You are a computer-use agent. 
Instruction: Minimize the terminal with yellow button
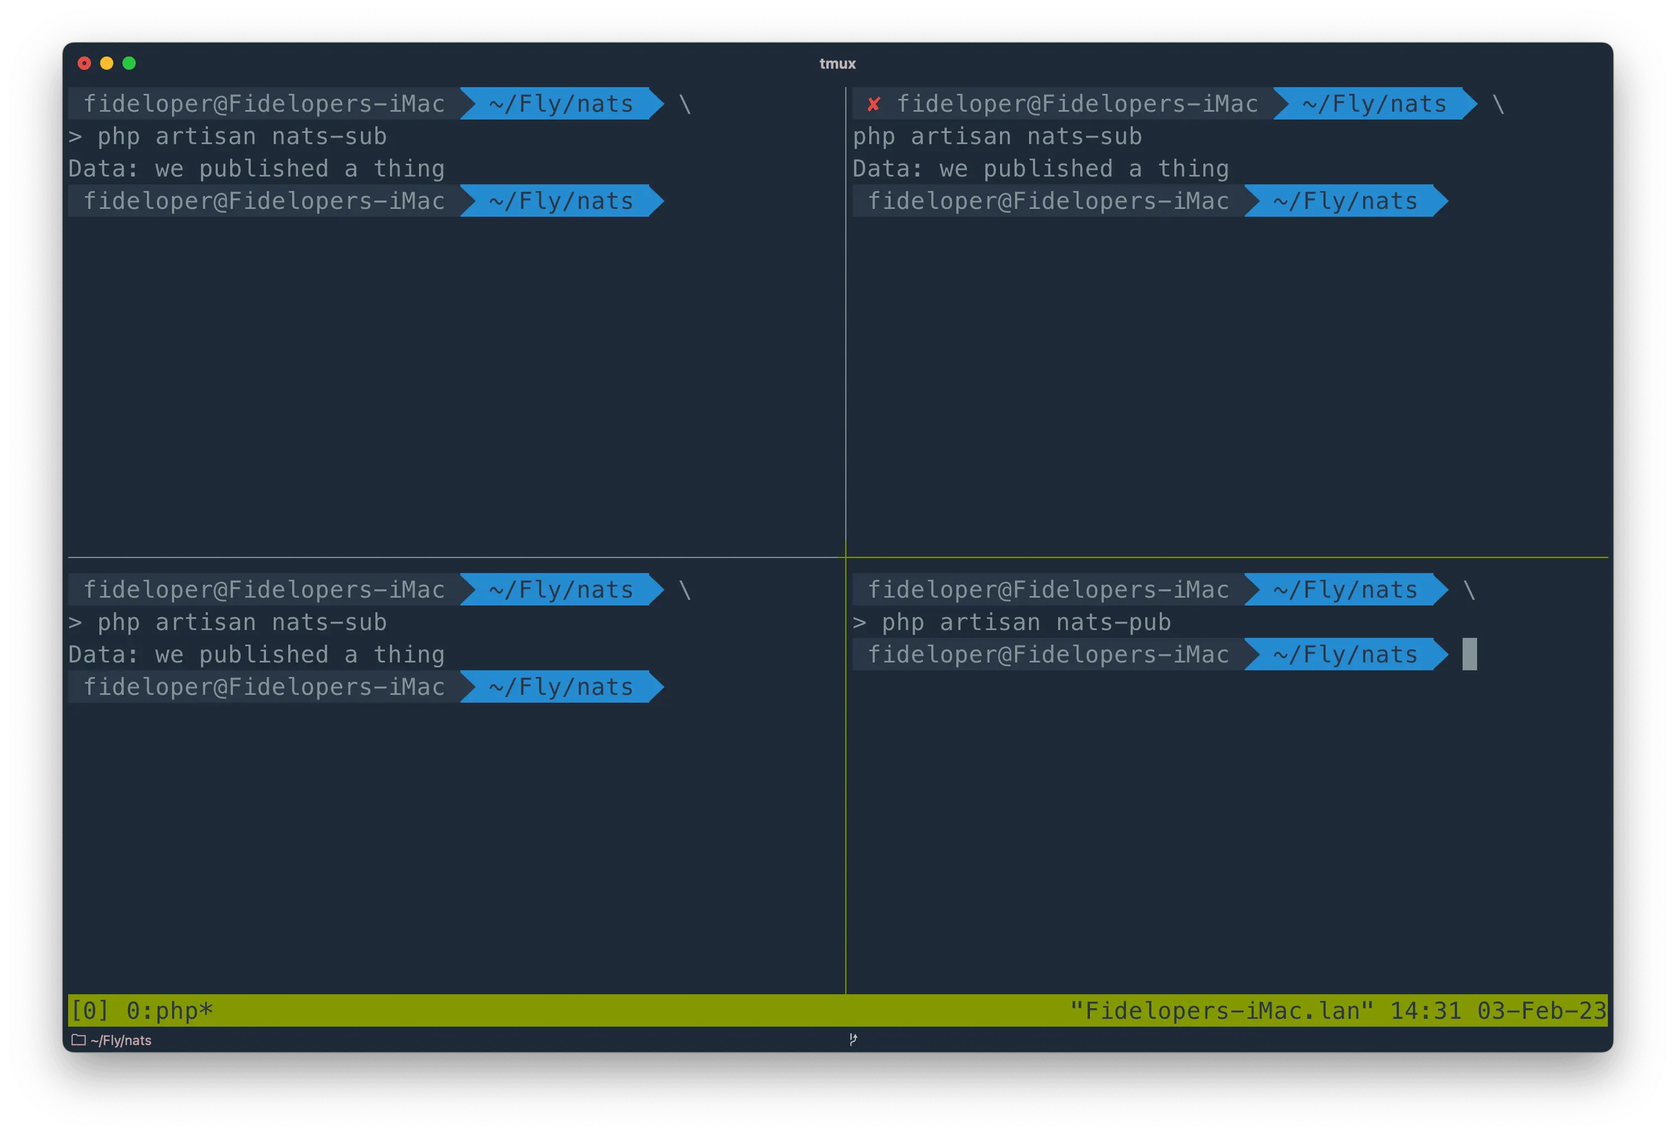click(x=107, y=64)
